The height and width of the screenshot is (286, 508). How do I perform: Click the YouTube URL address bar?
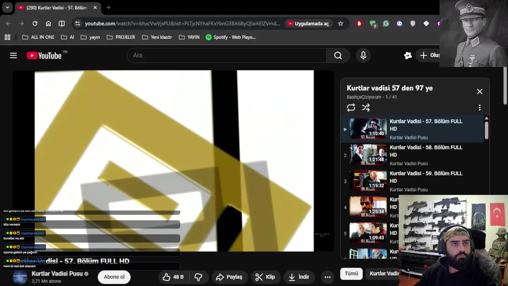tap(183, 23)
